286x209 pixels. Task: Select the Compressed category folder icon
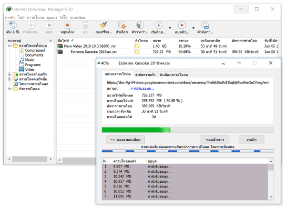[21, 50]
